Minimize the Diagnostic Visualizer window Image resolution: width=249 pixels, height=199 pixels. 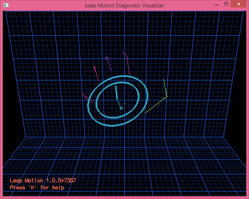216,5
